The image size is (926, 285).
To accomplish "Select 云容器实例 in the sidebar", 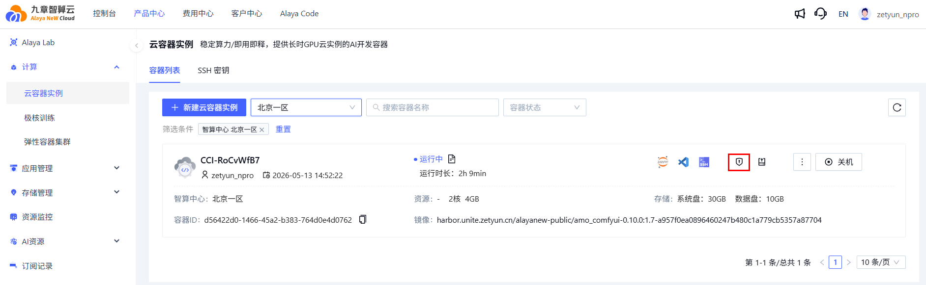I will 68,93.
